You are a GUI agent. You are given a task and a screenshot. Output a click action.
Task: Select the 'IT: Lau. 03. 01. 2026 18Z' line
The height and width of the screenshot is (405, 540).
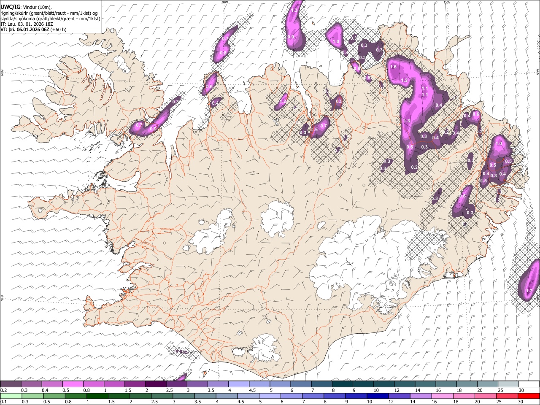[x=27, y=24]
